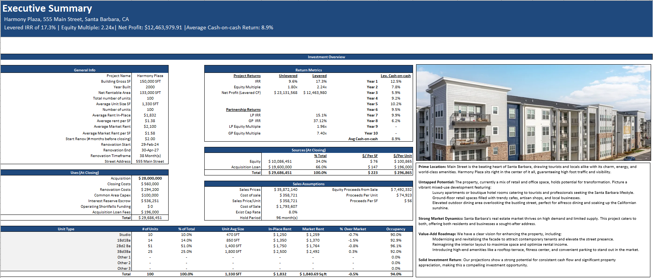
Task: Click the Unit Type column header
Action: coord(66,229)
